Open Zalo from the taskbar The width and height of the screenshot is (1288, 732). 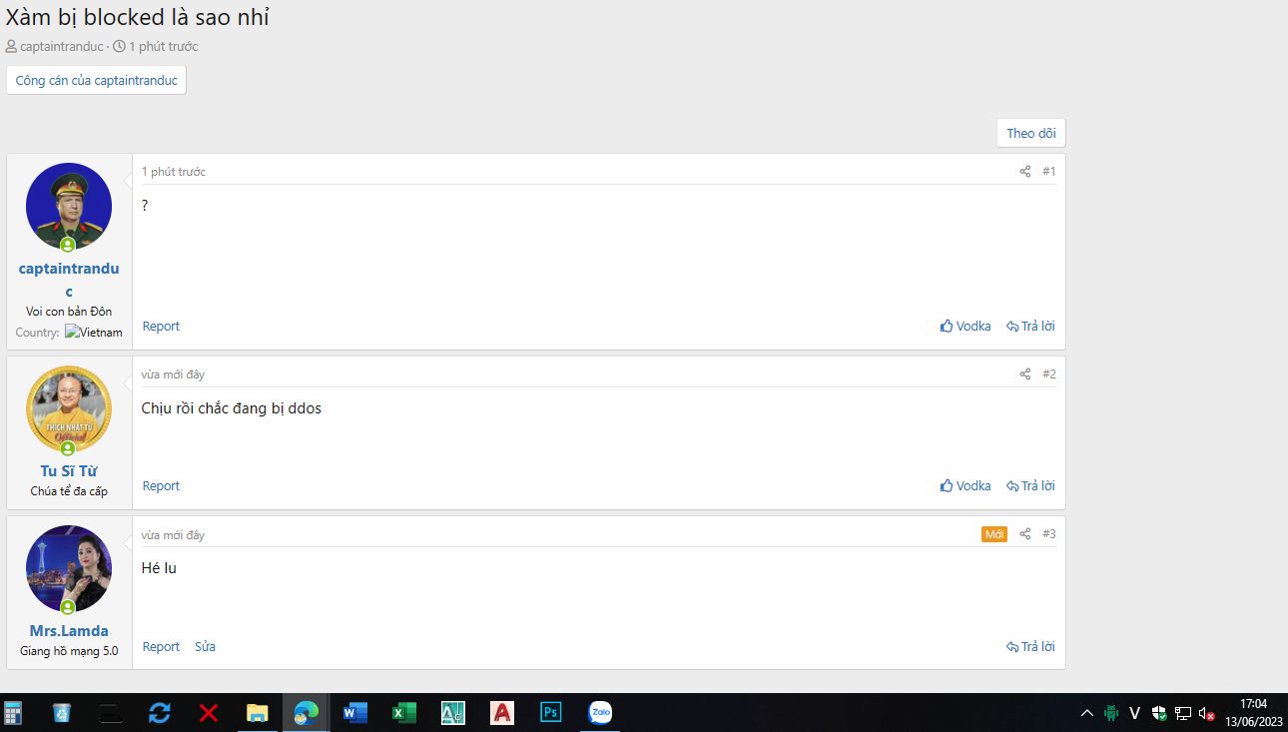point(600,713)
